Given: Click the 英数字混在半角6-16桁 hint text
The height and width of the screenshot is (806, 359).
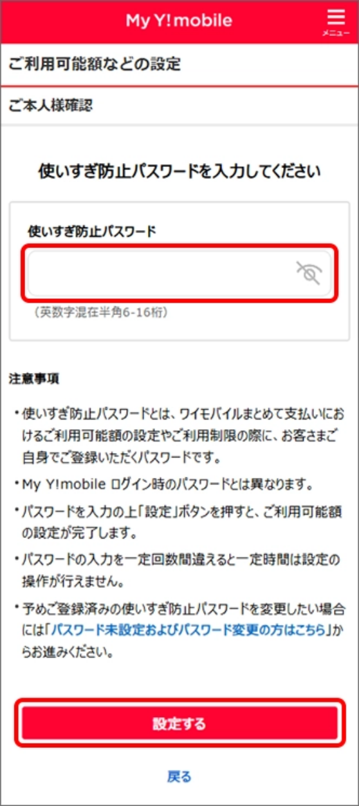Looking at the screenshot, I should (x=98, y=313).
